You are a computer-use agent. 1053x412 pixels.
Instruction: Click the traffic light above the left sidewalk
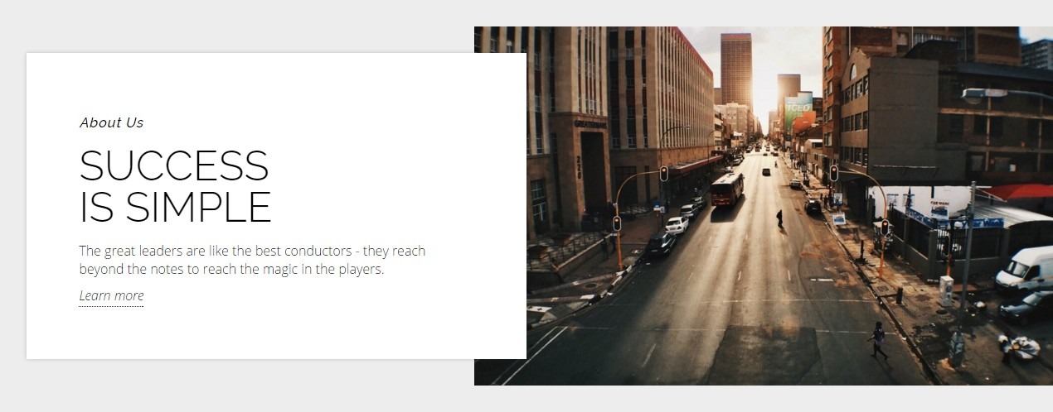coord(663,173)
